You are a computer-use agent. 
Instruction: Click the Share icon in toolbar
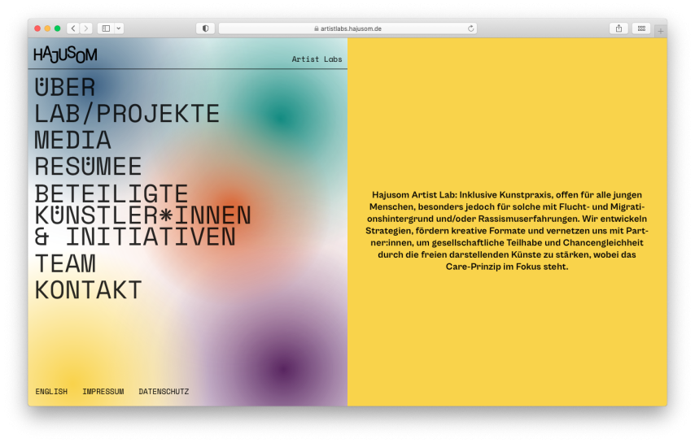coord(619,28)
